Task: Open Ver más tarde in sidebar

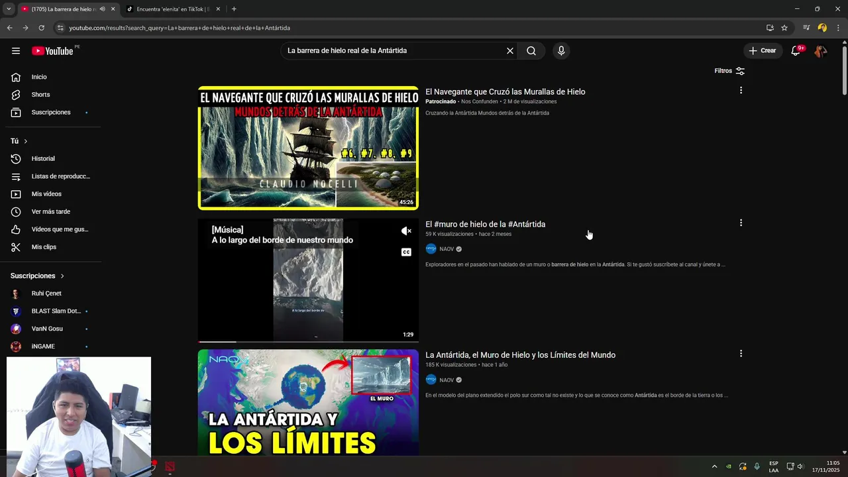Action: tap(52, 212)
